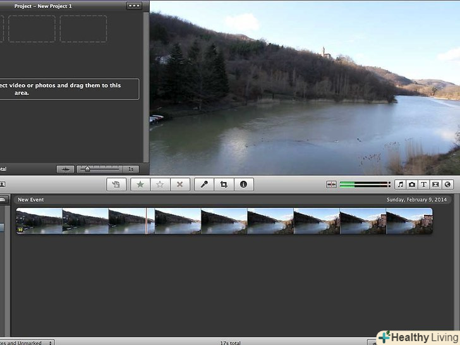Open the Maps and Backgrounds globe browser
Image resolution: width=460 pixels, height=345 pixels.
pos(447,185)
